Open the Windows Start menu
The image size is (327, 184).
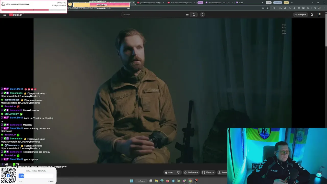pyautogui.click(x=131, y=181)
